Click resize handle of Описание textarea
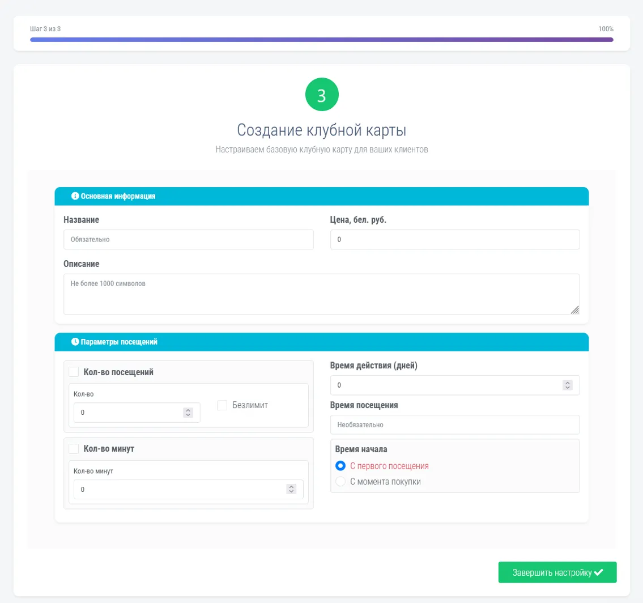The image size is (643, 603). tap(574, 309)
